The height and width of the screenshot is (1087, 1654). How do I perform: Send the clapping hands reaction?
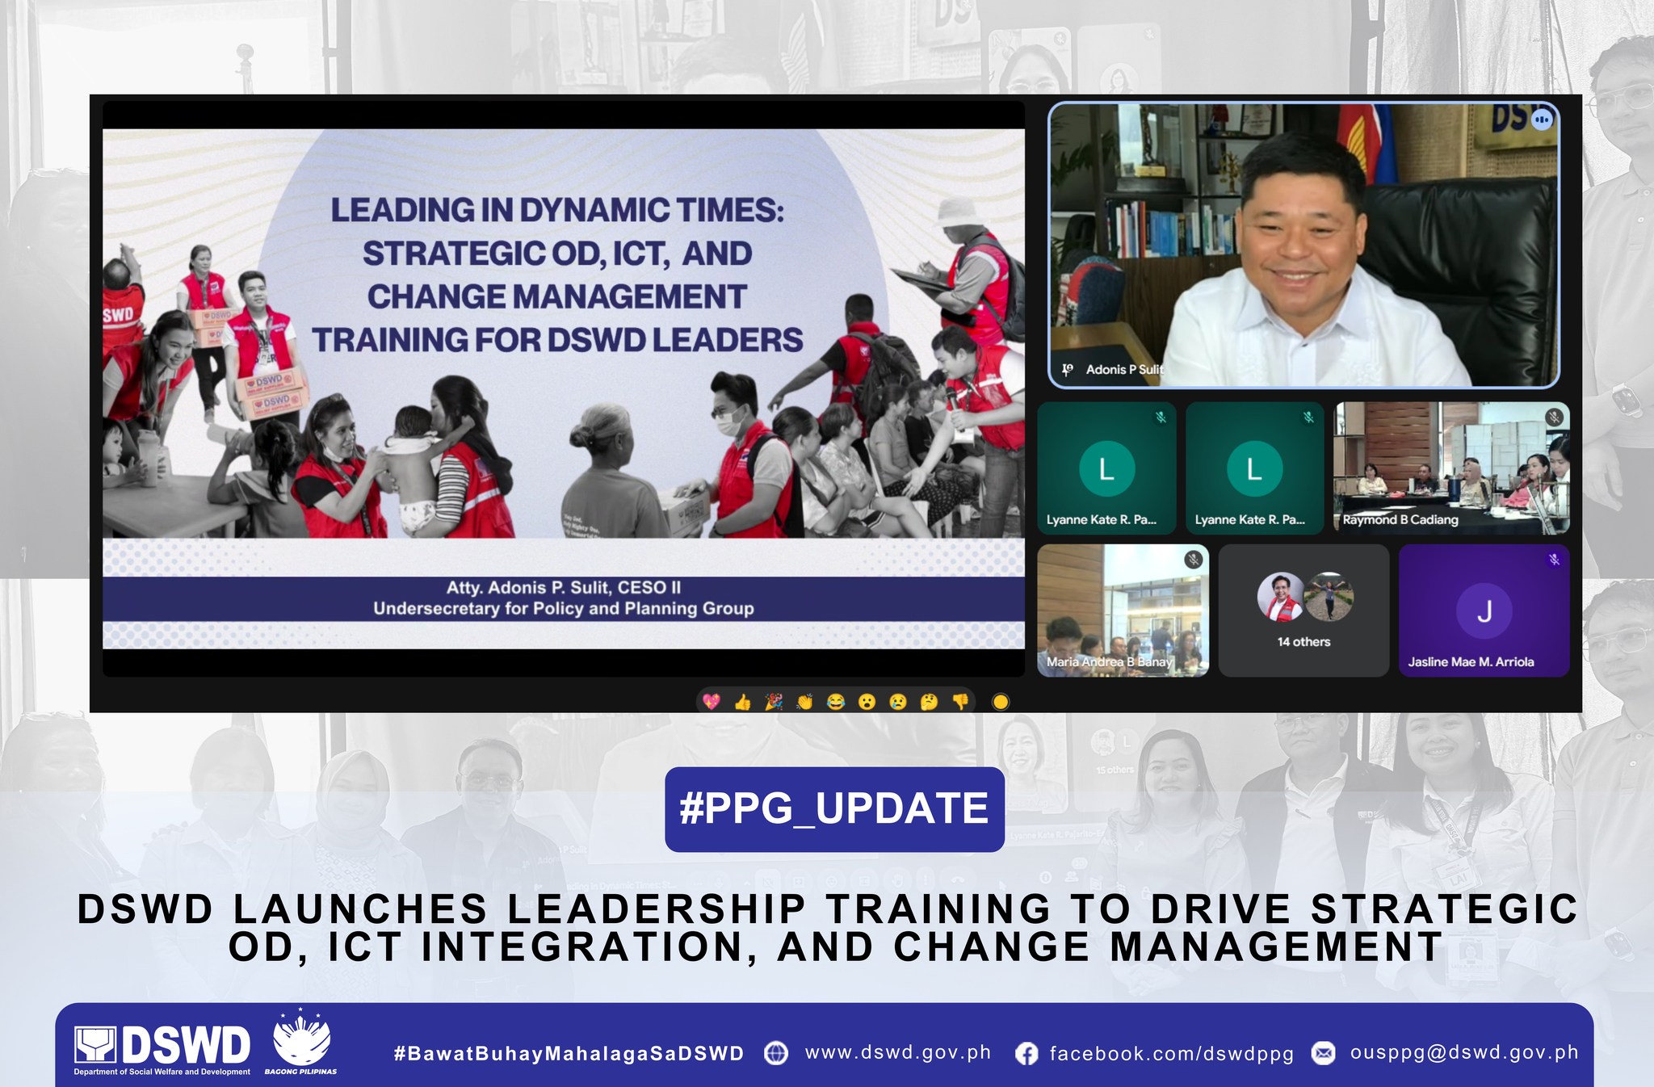click(x=804, y=702)
